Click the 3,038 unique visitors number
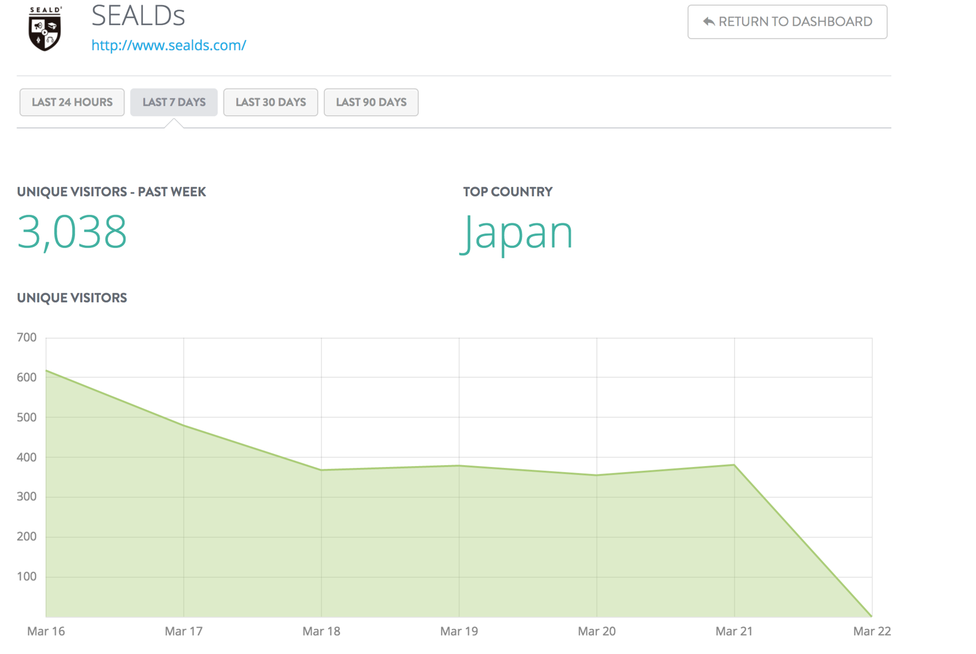 pyautogui.click(x=72, y=232)
